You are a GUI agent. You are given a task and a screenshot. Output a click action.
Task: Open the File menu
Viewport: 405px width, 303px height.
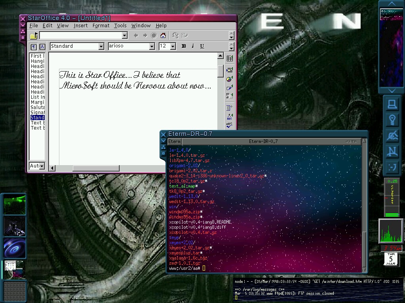pos(34,26)
